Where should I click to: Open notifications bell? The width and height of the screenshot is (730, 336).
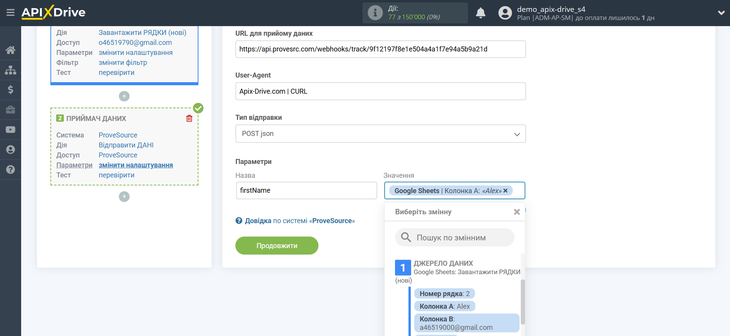pyautogui.click(x=481, y=13)
